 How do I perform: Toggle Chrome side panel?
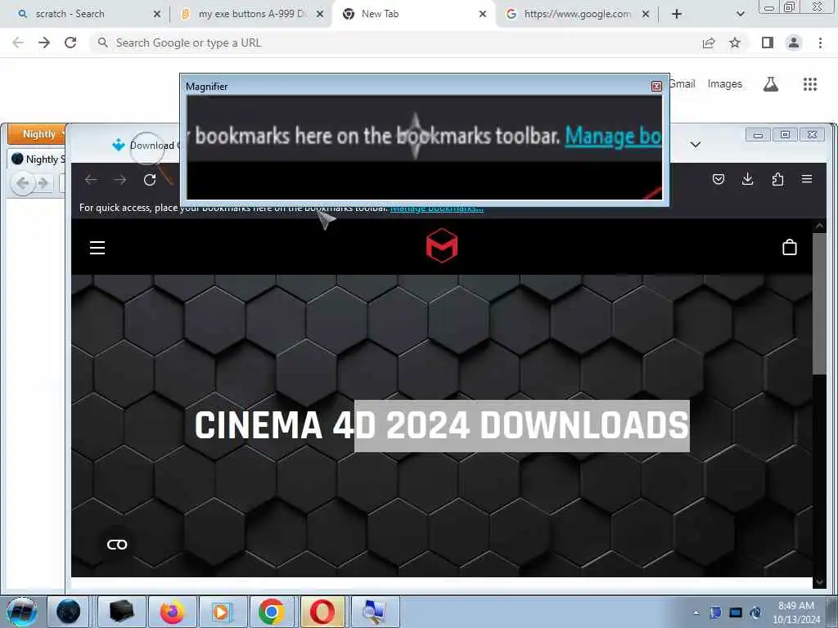click(768, 43)
